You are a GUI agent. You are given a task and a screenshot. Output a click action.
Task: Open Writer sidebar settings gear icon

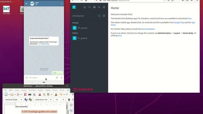coord(71,105)
